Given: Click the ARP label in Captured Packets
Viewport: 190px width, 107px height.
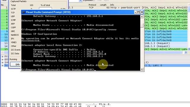Looking at the screenshot, I should tap(13, 24).
